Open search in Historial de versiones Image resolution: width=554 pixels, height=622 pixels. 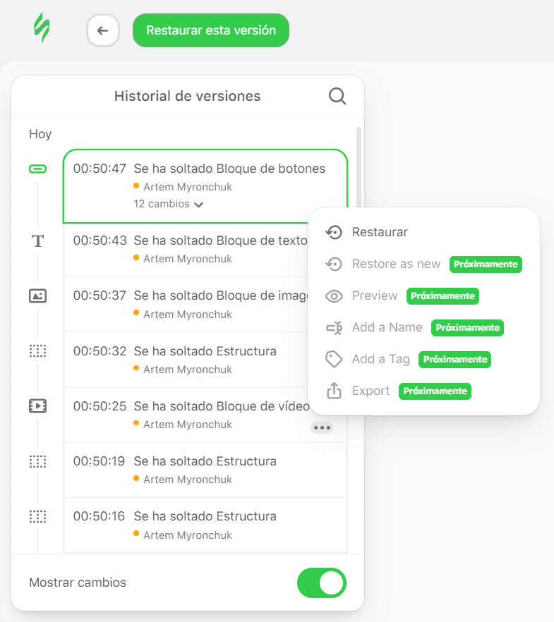(x=337, y=96)
